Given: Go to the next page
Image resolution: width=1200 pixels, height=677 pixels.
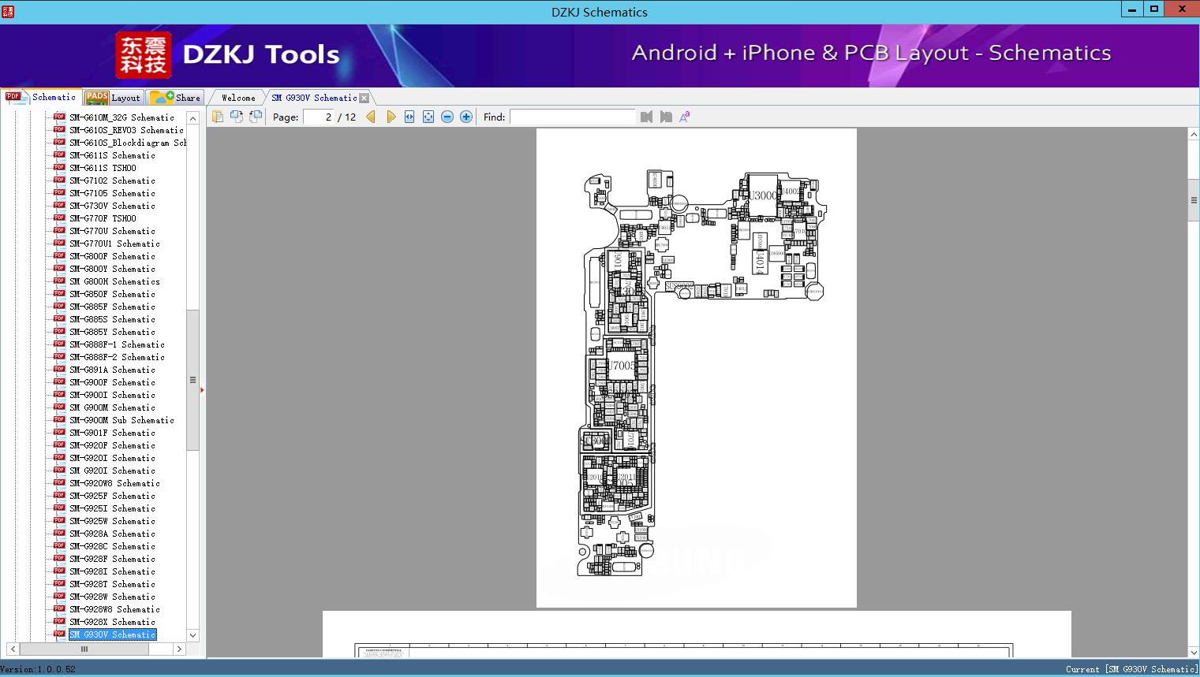Looking at the screenshot, I should pyautogui.click(x=391, y=117).
